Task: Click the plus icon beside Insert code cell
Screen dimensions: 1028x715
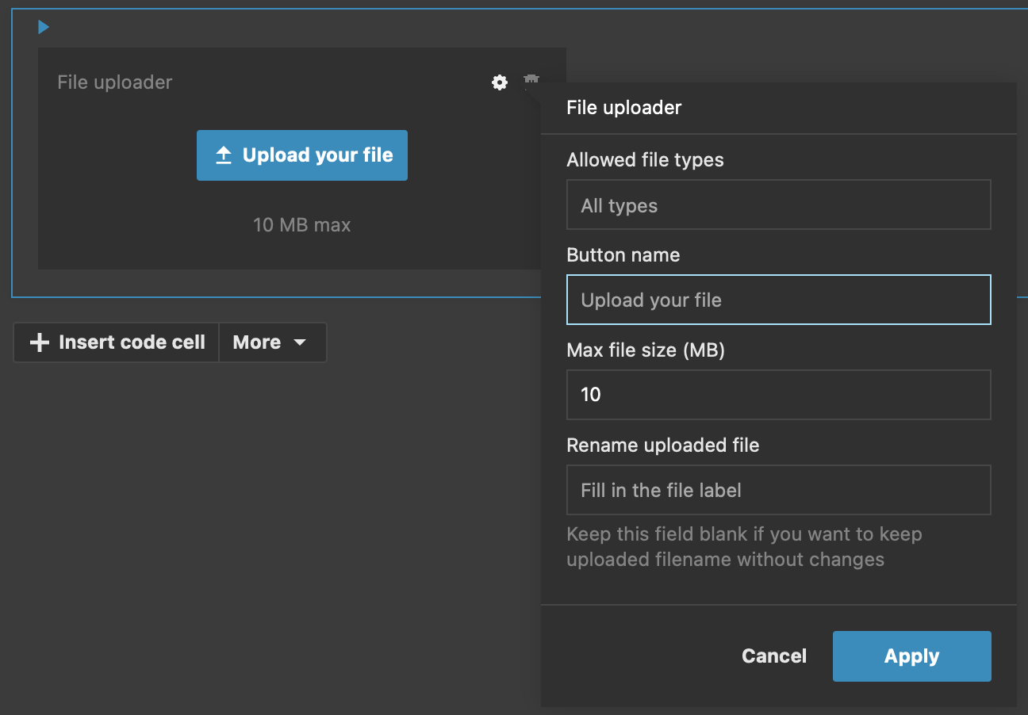Action: point(38,342)
